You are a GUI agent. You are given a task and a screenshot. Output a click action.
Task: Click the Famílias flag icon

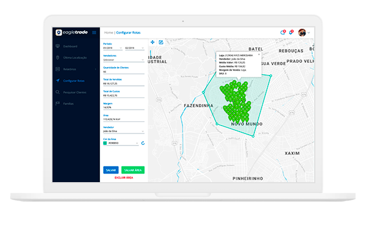58,104
